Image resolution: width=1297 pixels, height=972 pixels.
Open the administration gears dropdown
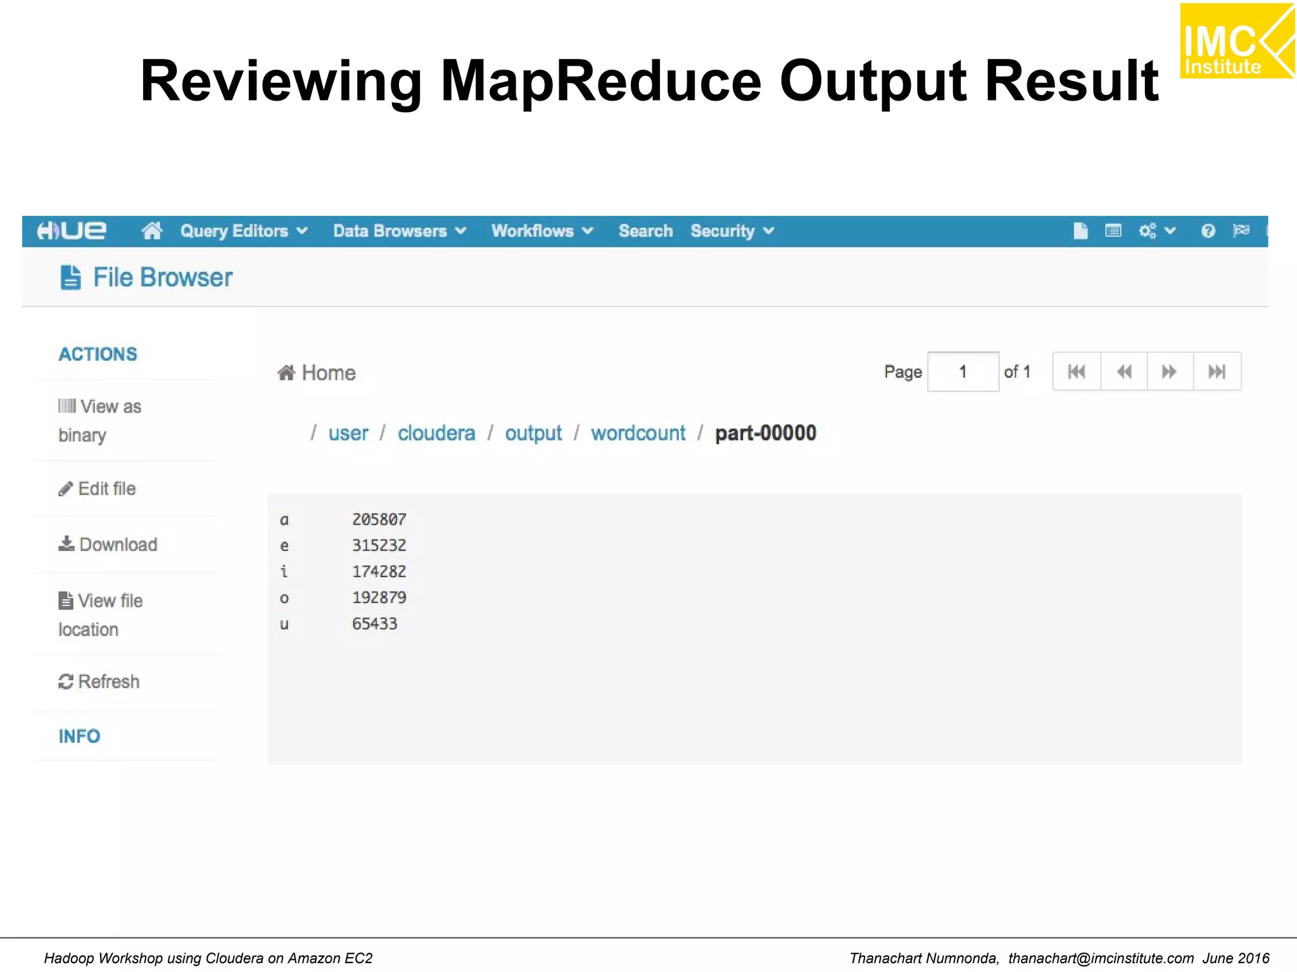(1156, 231)
